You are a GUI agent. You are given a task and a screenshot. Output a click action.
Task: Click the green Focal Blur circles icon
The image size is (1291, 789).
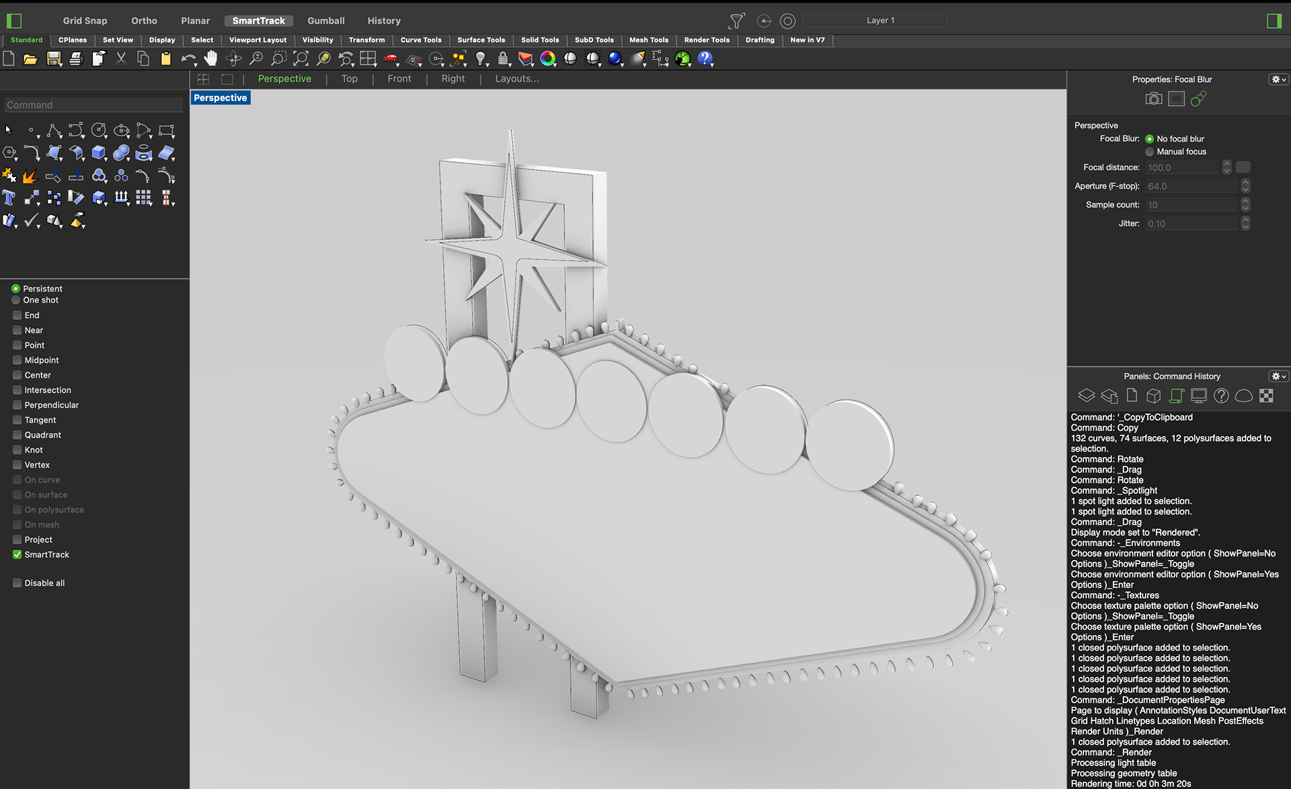tap(1198, 99)
